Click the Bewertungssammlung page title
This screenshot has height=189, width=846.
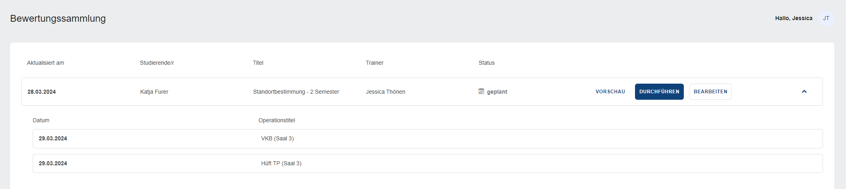coord(58,18)
